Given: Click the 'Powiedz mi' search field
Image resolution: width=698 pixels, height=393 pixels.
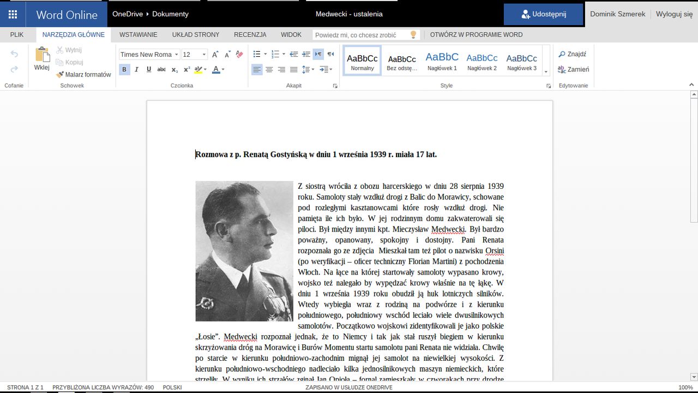Looking at the screenshot, I should point(366,35).
